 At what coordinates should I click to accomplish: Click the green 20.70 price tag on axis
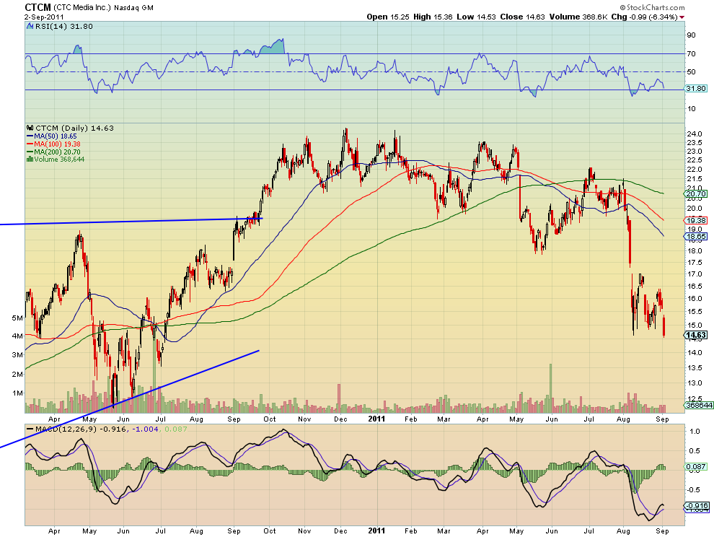pos(696,193)
